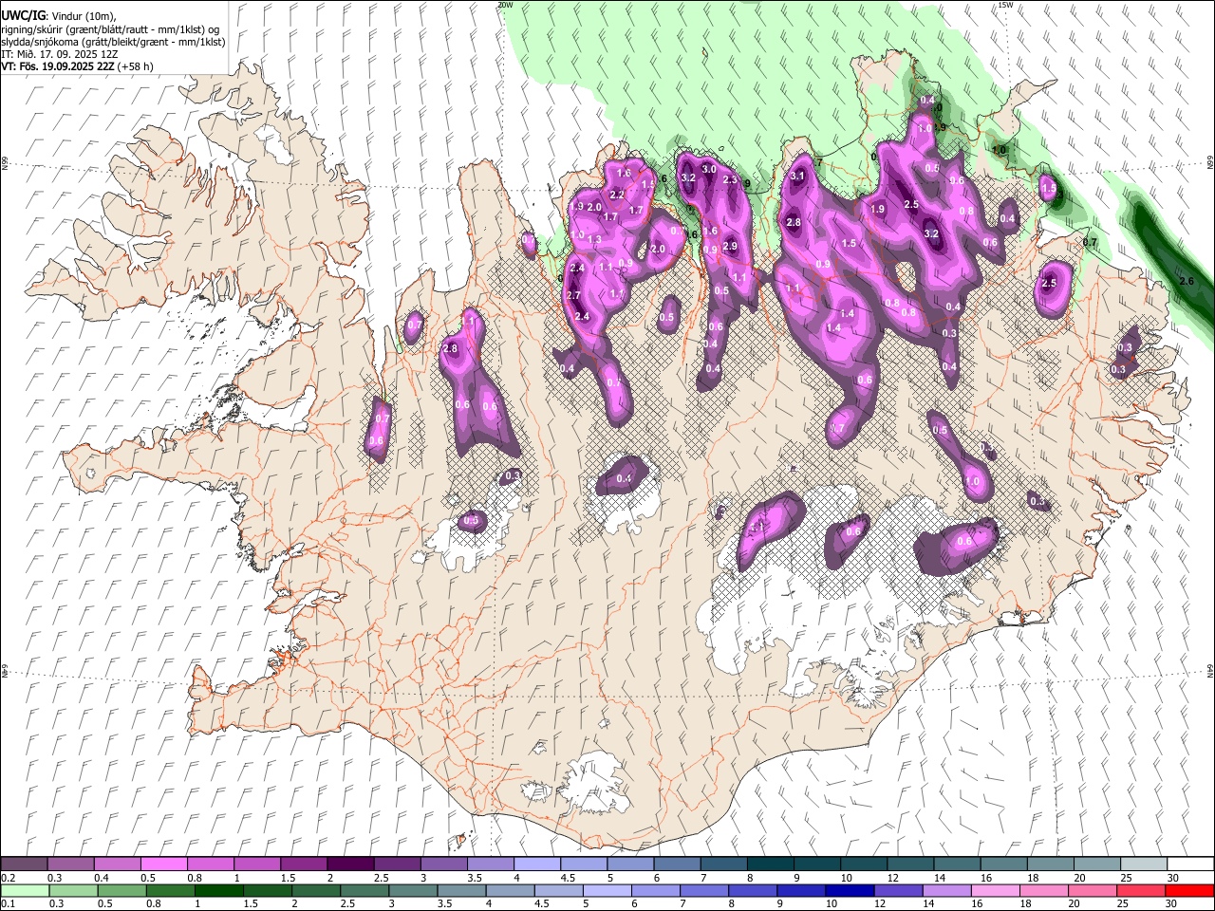
Task: Pick the 25 swatch in lower rain legend row
Action: [1141, 890]
